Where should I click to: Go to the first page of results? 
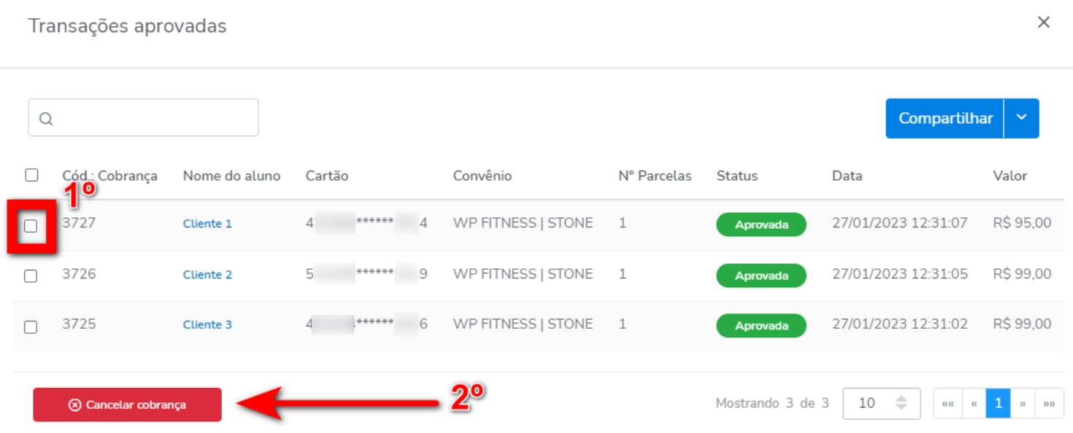[x=947, y=403]
